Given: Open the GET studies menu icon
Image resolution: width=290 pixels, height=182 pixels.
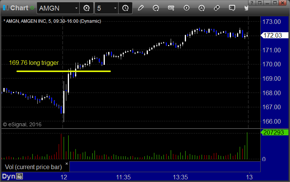Looking at the screenshot, I should coord(171,8).
